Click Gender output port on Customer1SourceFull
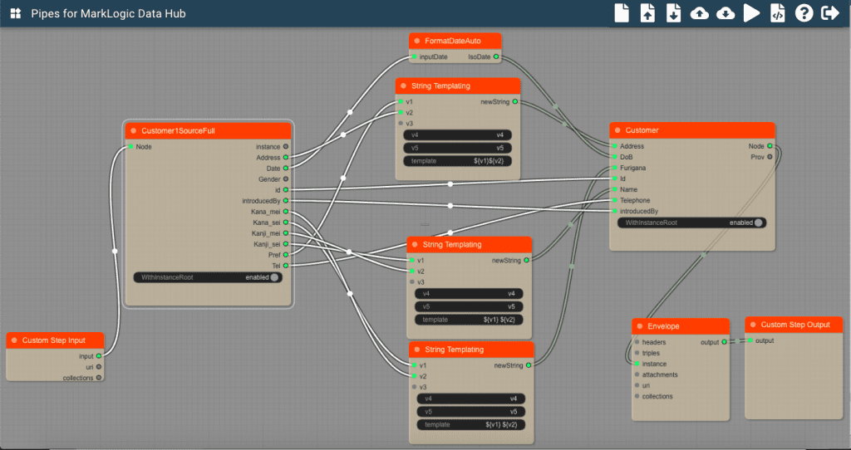Viewport: 851px width, 450px height. click(x=286, y=179)
